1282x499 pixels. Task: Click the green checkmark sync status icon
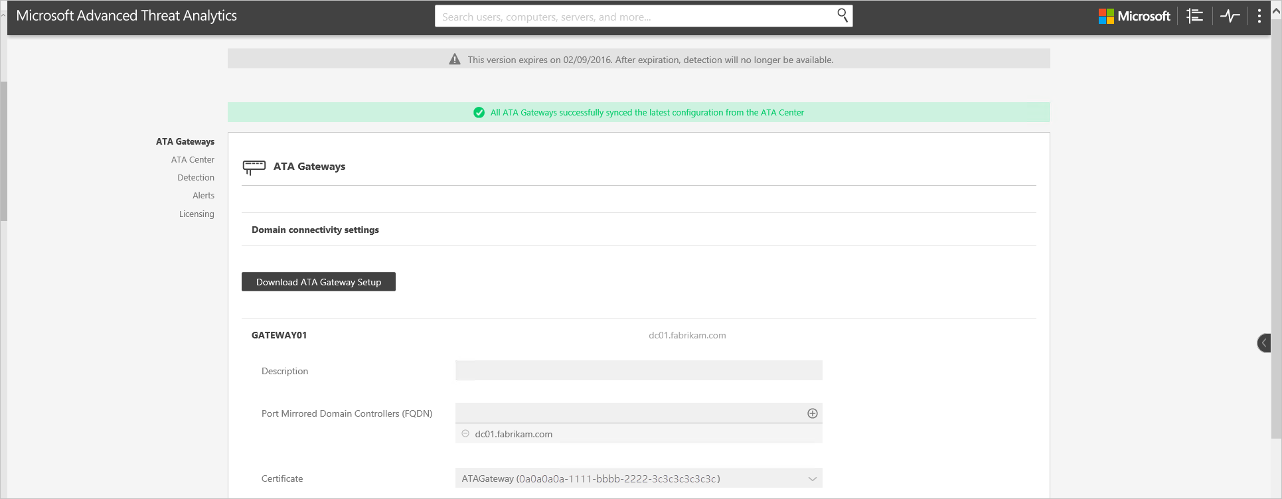(x=479, y=112)
